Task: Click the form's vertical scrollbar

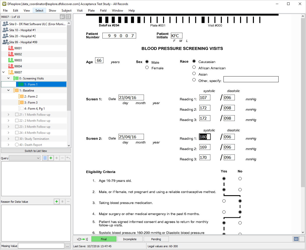Action: click(303, 101)
